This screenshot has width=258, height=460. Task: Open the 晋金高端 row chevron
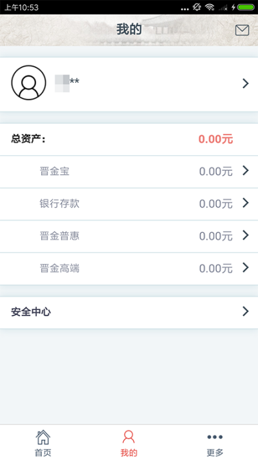[245, 267]
